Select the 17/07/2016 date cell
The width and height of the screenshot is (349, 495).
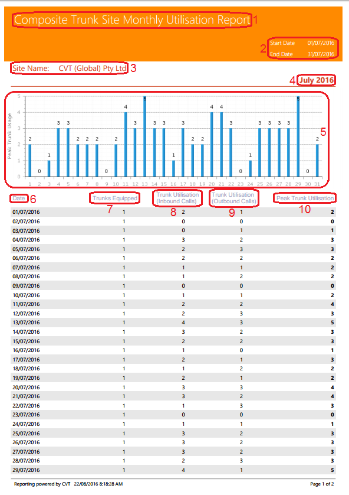click(x=26, y=360)
